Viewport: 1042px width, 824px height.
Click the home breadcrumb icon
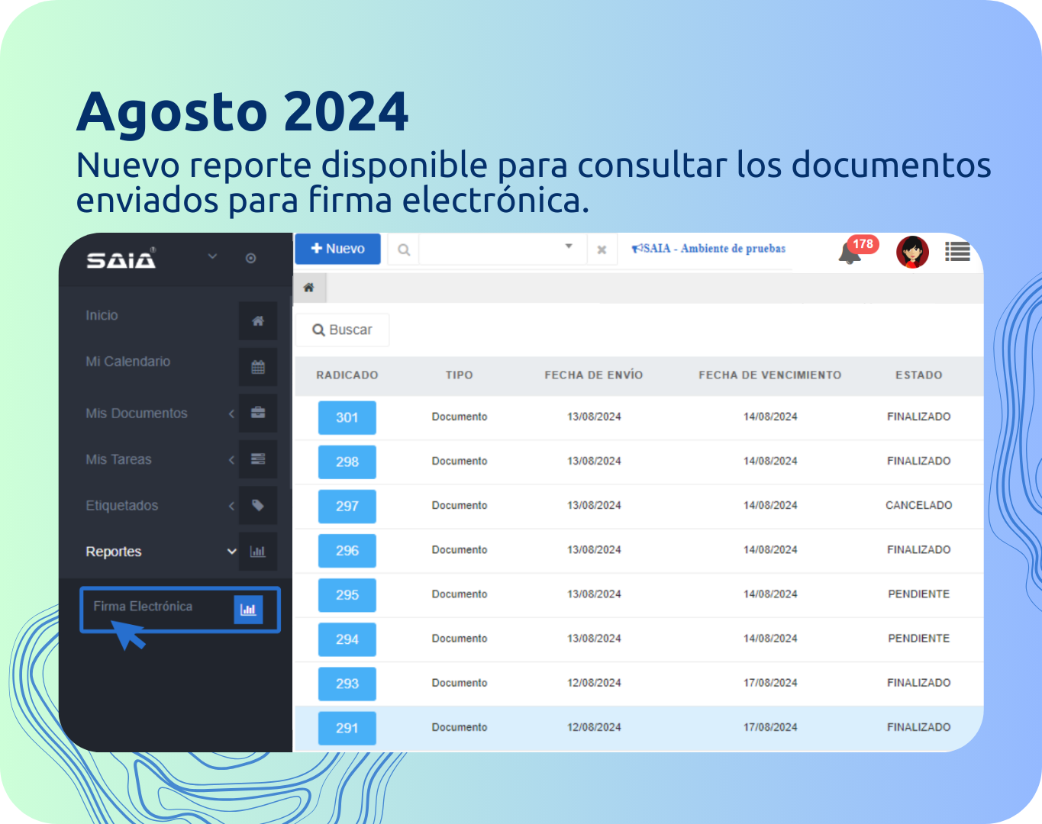[309, 288]
